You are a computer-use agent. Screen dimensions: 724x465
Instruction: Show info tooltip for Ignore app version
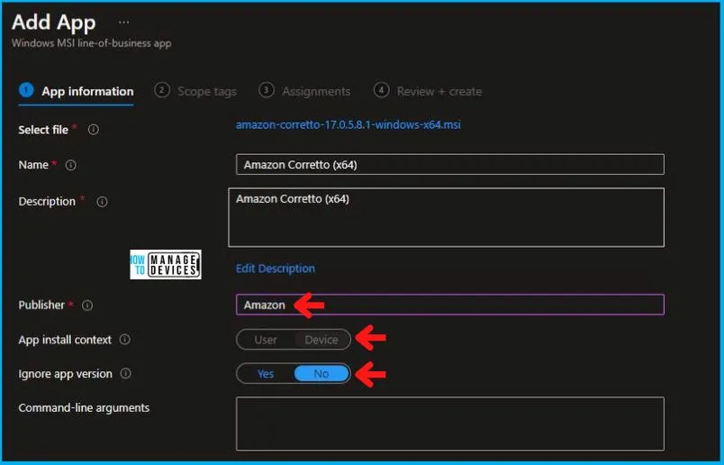click(x=125, y=373)
